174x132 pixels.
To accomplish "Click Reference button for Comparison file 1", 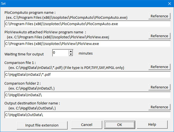I will 159,67.
